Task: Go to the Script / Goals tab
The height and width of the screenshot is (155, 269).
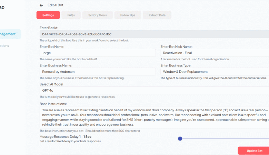Action: [x=98, y=15]
